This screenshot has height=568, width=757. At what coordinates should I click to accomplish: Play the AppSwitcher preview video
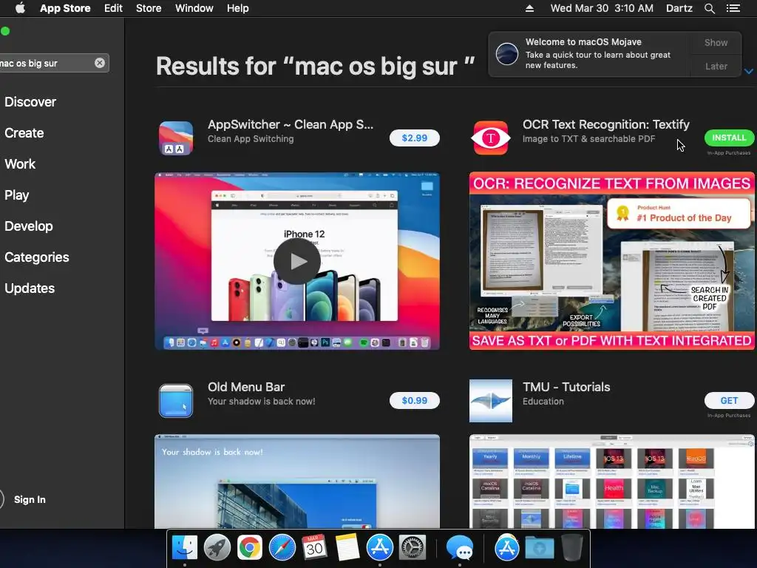pyautogui.click(x=297, y=261)
